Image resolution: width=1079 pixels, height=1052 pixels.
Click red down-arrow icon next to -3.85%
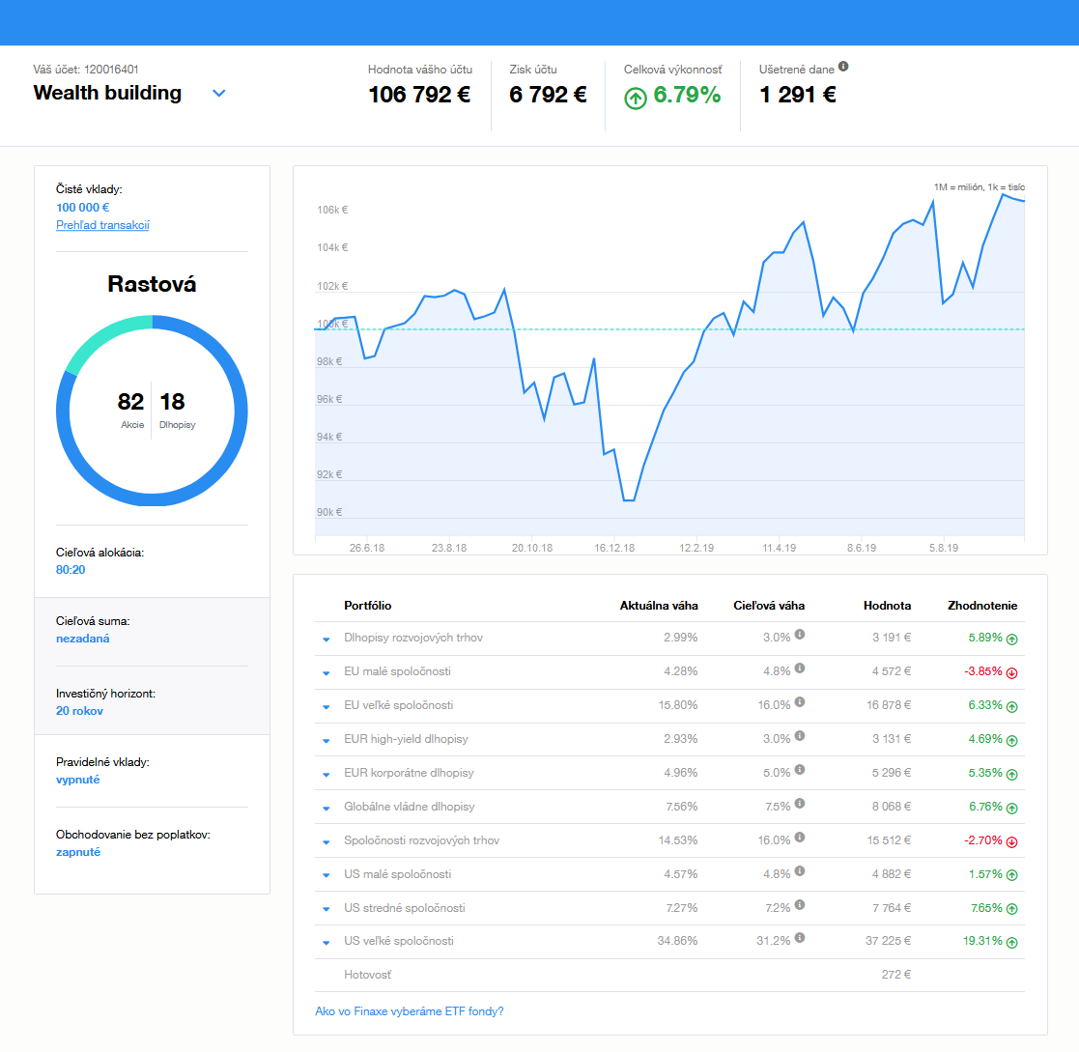(x=1011, y=673)
